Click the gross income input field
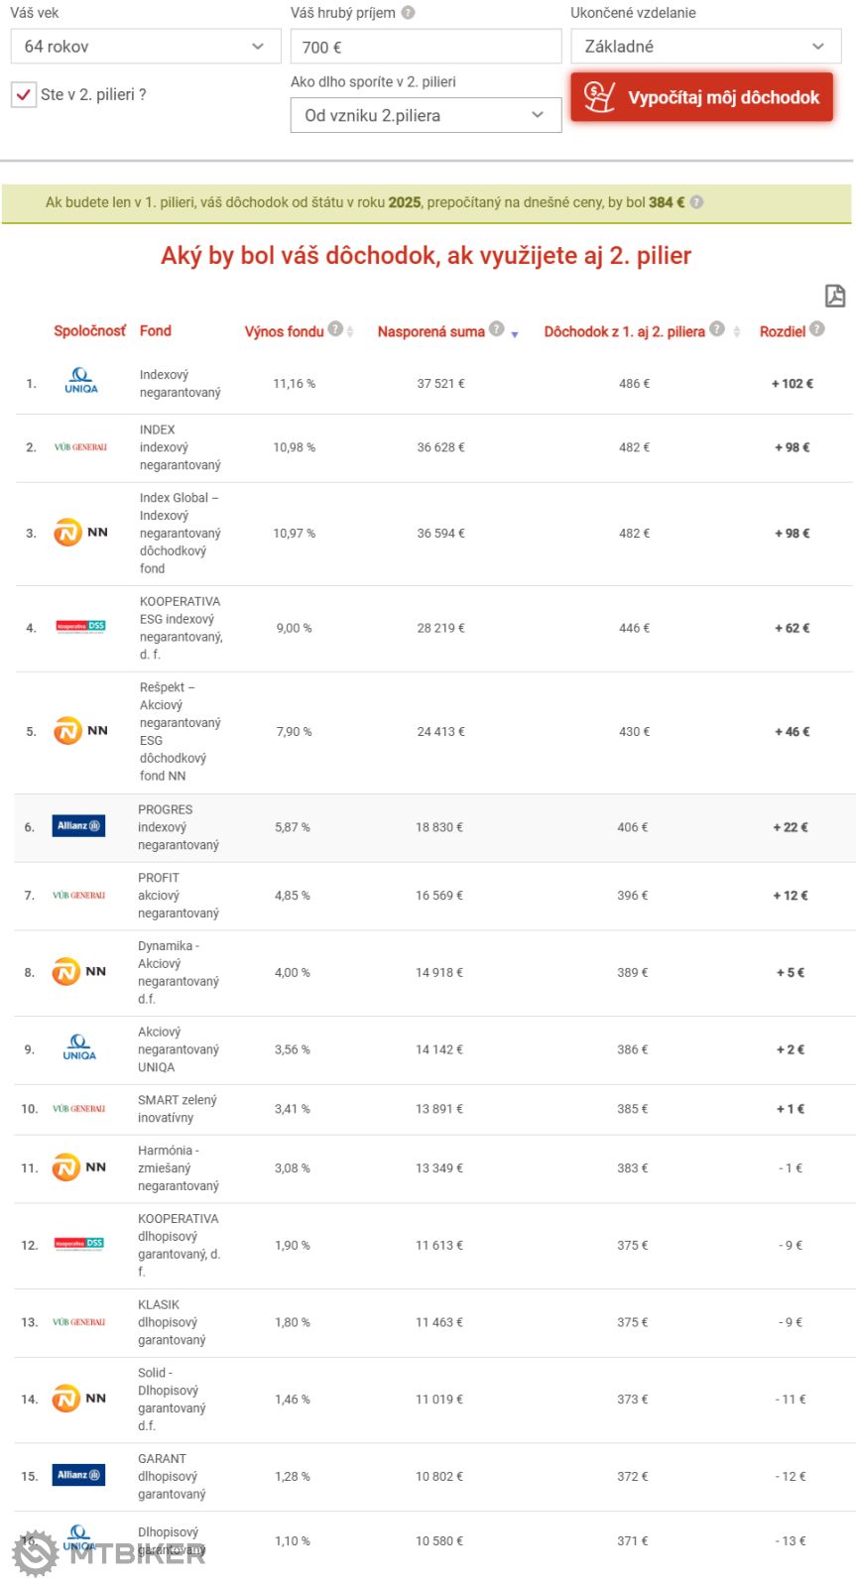 tap(426, 47)
